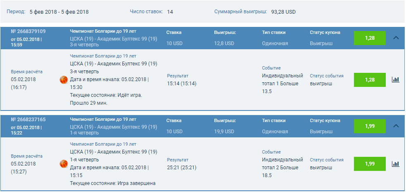Collapse coupon № 2668379109 with its chevron
Viewport: 406px width, 192px height.
[x=396, y=38]
